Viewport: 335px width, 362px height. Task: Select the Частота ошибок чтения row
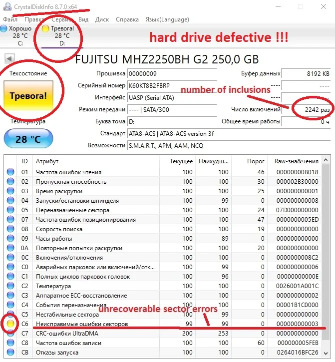click(163, 172)
